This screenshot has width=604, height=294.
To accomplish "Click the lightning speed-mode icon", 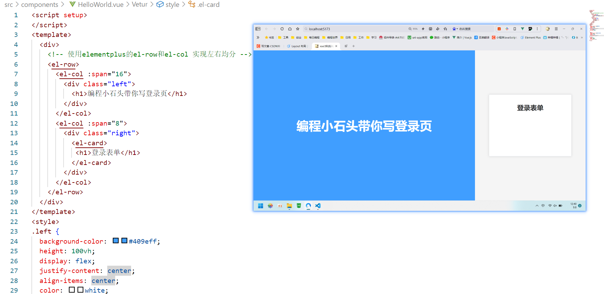I will (x=423, y=29).
